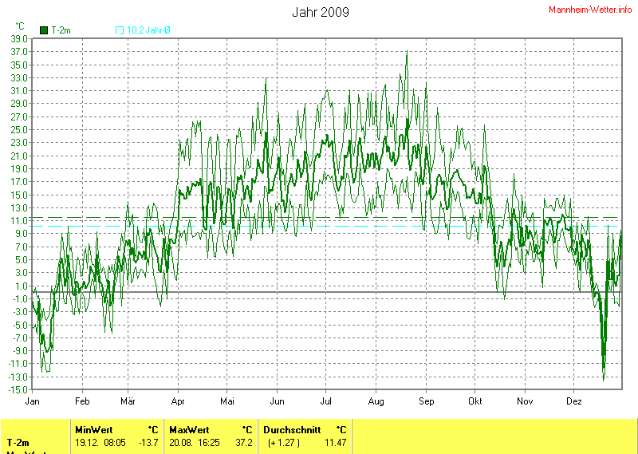Image resolution: width=638 pixels, height=454 pixels.
Task: Click the Dez label on the x-axis
Action: pyautogui.click(x=574, y=401)
